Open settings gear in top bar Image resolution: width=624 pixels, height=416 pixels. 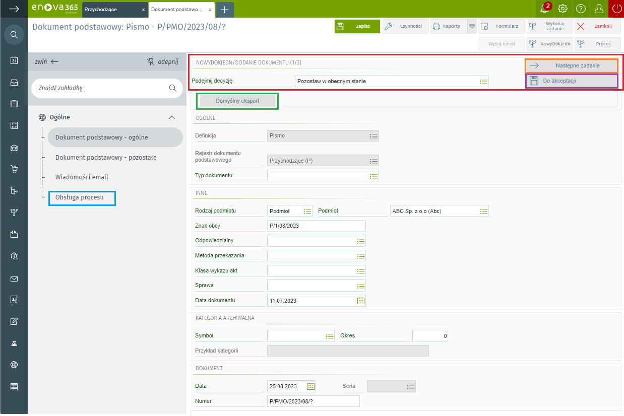563,9
